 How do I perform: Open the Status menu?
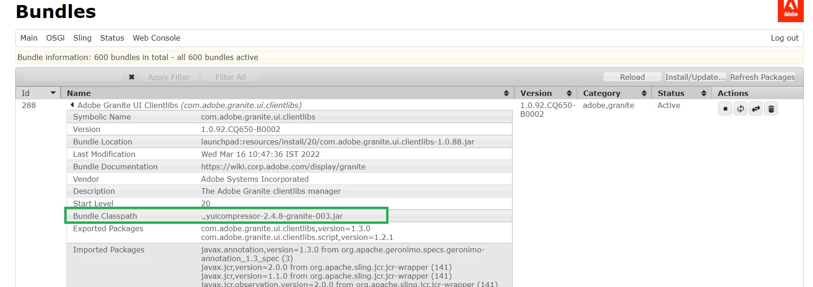pyautogui.click(x=112, y=38)
